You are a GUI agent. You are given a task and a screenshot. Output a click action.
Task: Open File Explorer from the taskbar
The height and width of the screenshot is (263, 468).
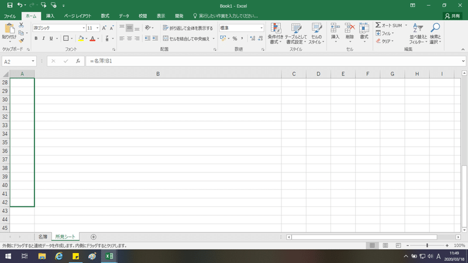pyautogui.click(x=42, y=256)
